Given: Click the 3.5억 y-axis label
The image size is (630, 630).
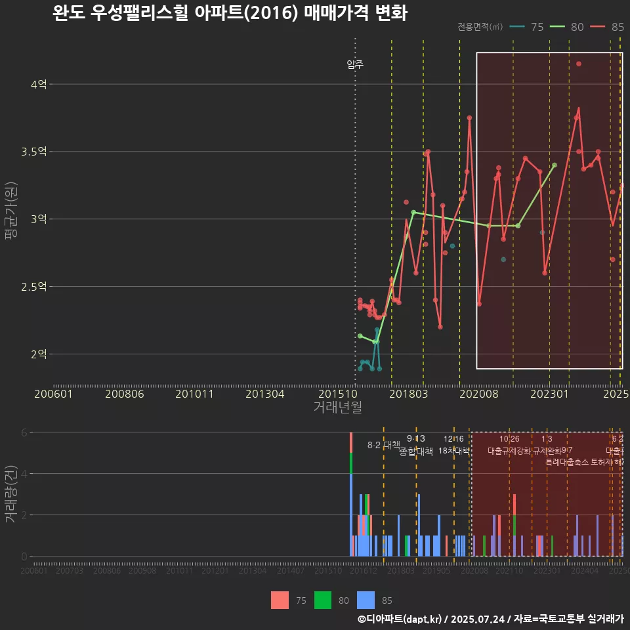Looking at the screenshot, I should pos(34,152).
